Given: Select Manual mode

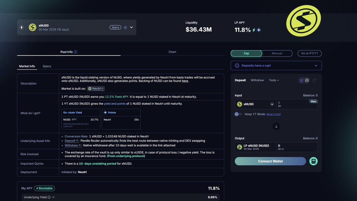Looking at the screenshot, I should point(277,53).
